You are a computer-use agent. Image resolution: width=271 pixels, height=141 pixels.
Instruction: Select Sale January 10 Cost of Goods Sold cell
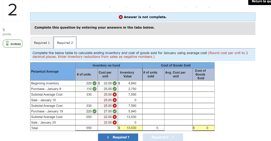[204, 100]
